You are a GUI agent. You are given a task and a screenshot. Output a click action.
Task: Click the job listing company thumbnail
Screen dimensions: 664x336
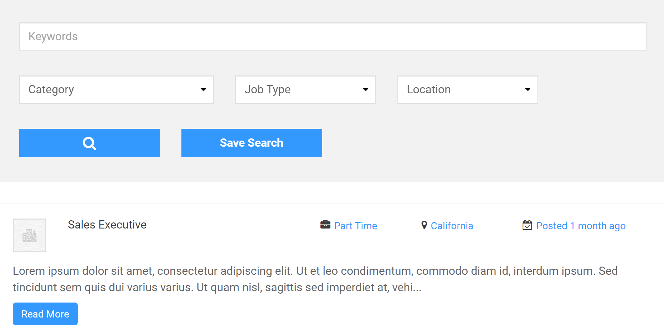(x=29, y=235)
